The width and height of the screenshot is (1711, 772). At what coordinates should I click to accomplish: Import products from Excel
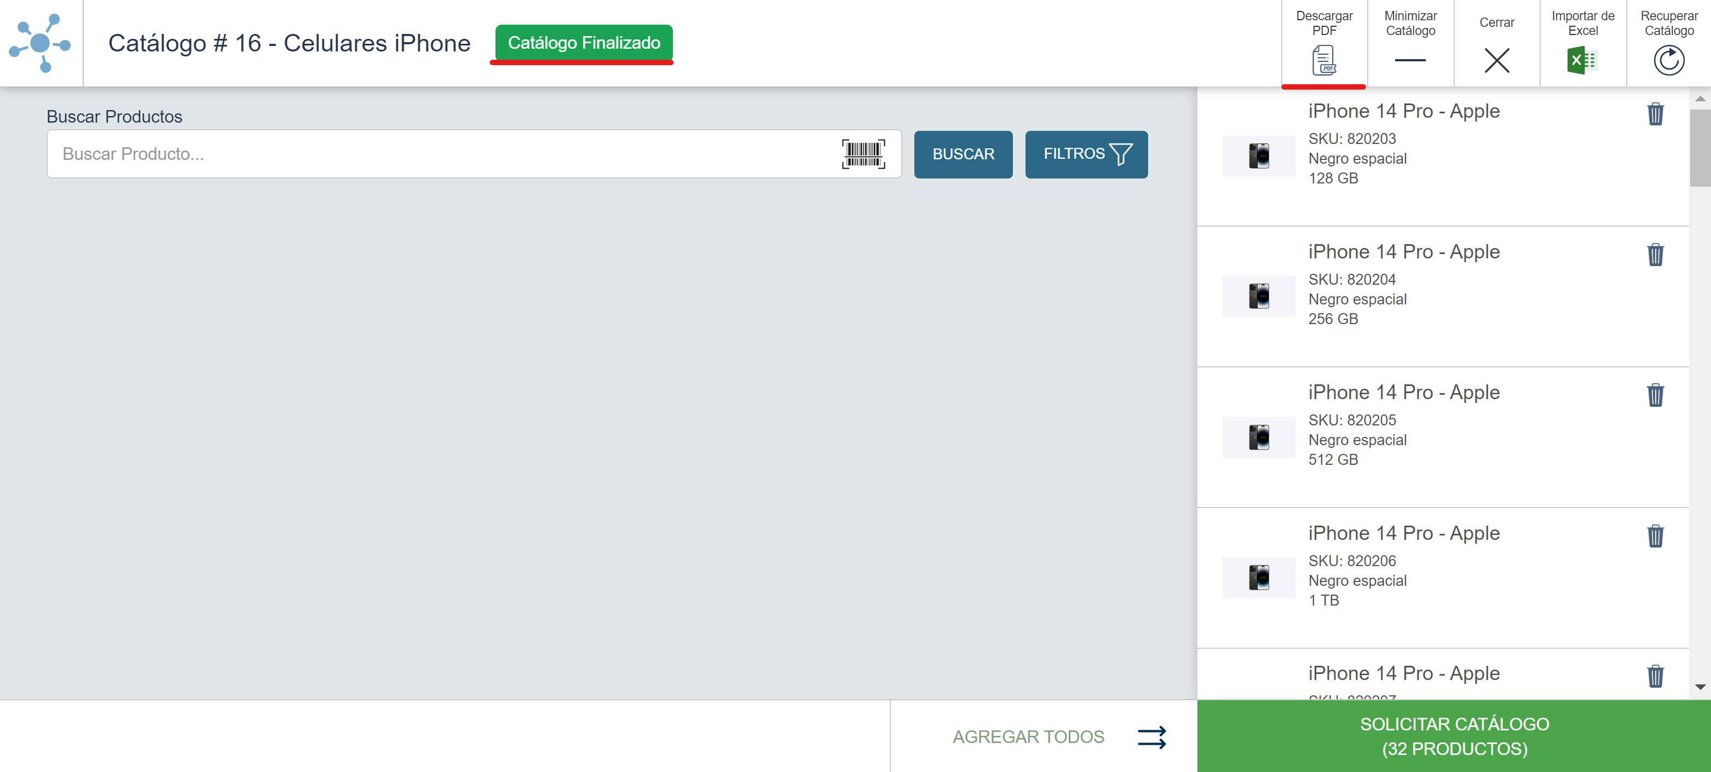[1583, 43]
